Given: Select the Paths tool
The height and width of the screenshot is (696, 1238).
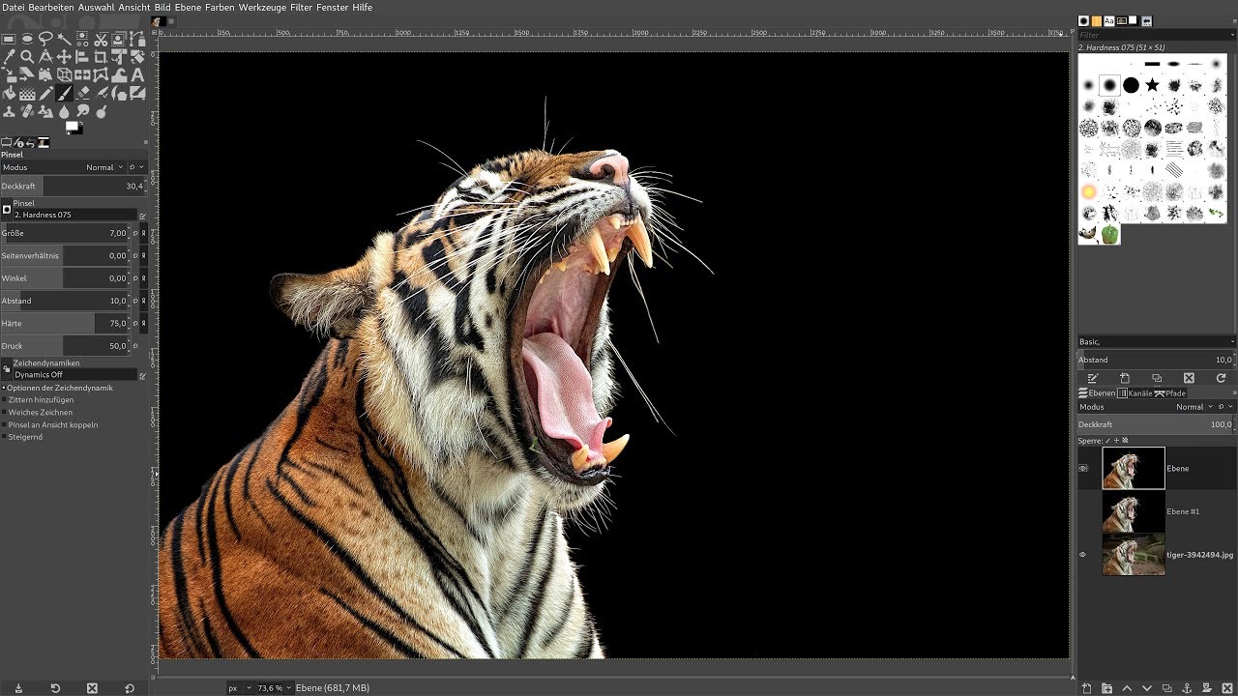Looking at the screenshot, I should (x=137, y=39).
